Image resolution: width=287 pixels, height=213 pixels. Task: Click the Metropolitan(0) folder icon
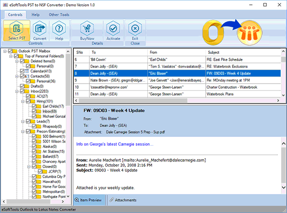pyautogui.click(x=39, y=192)
